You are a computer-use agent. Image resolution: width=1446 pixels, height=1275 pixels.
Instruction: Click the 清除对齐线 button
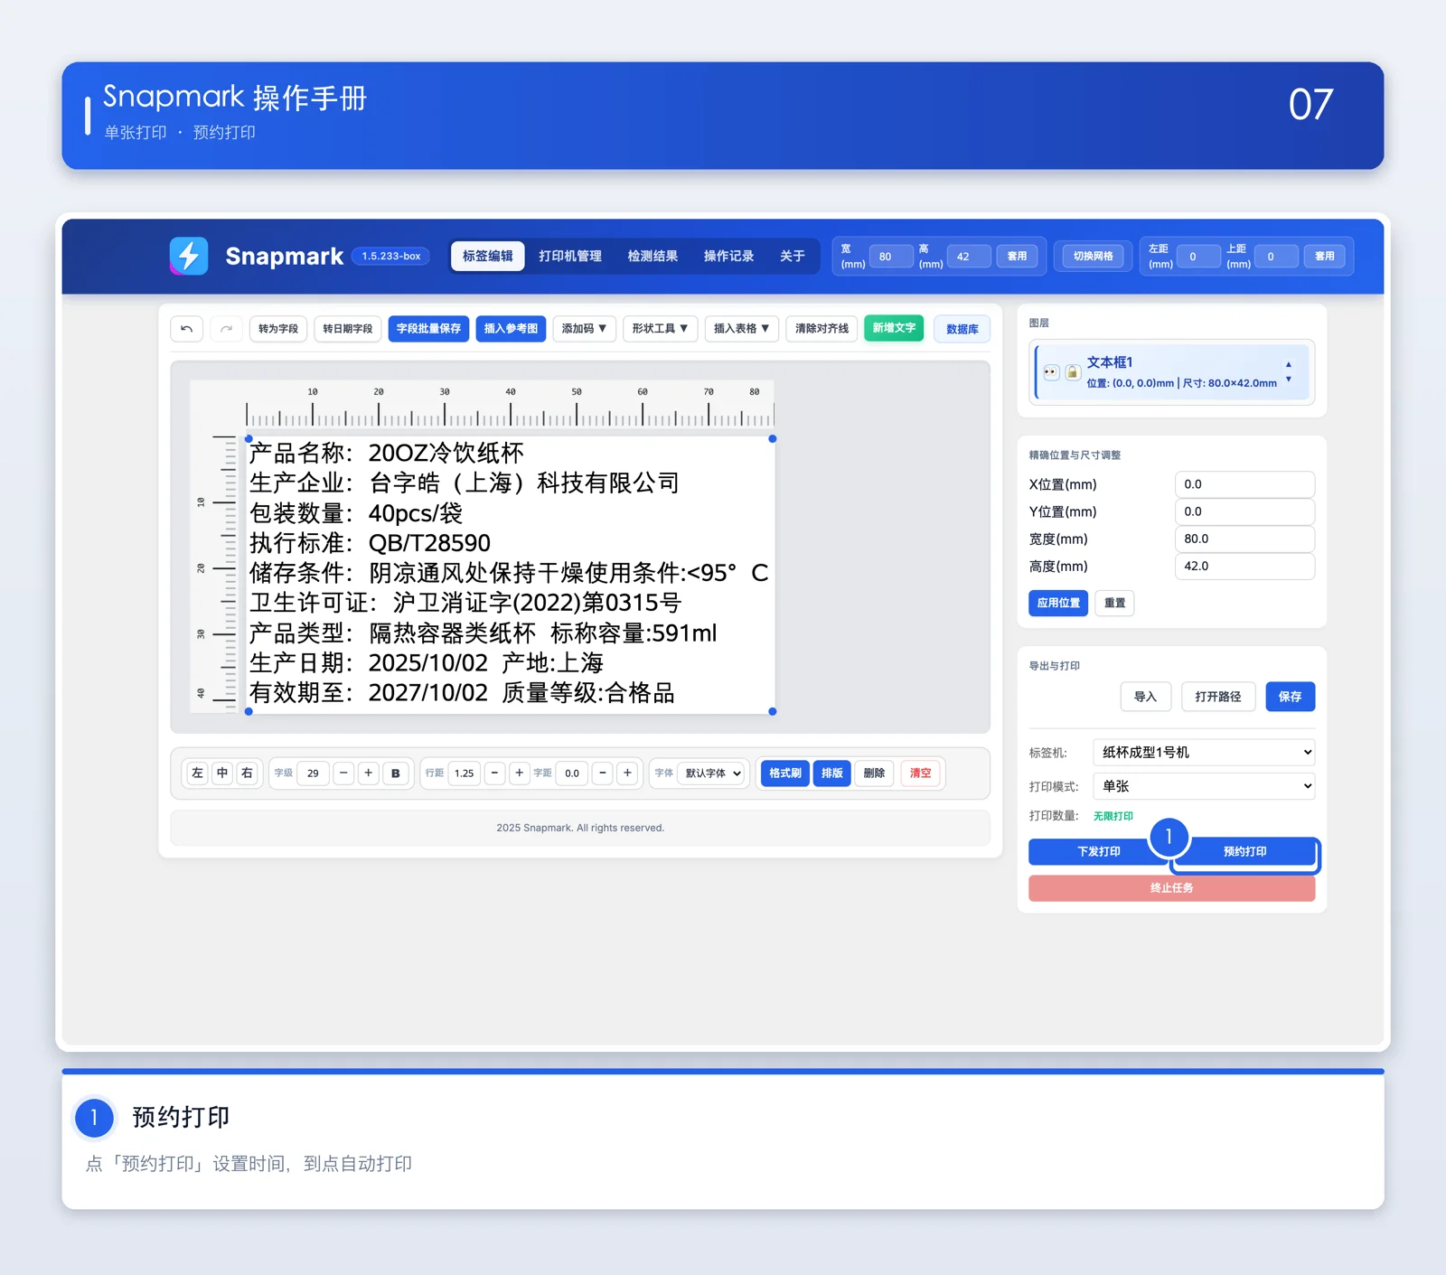[822, 329]
